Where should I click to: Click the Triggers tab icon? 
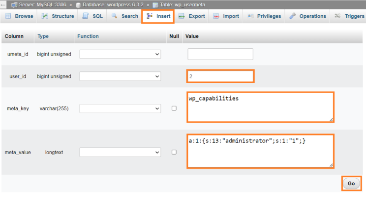click(x=337, y=16)
